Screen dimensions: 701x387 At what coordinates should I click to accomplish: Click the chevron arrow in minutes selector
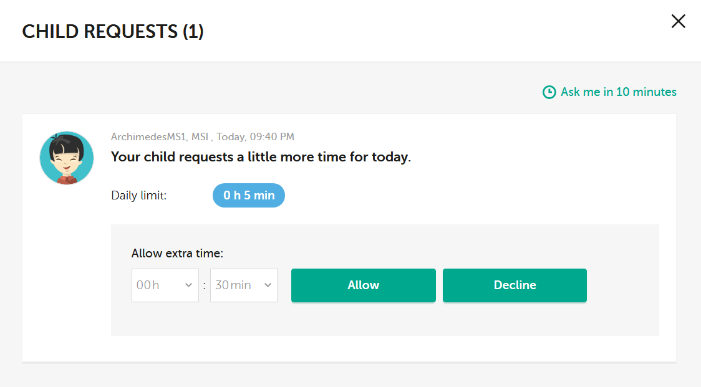(x=268, y=285)
